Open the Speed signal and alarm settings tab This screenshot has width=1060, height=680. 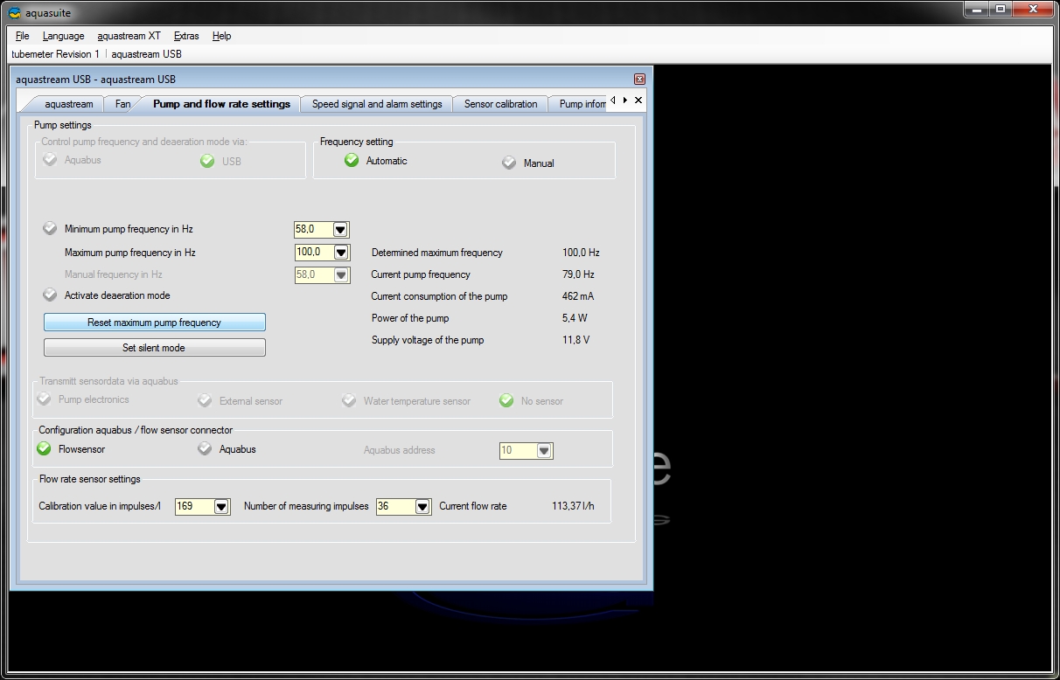pyautogui.click(x=377, y=104)
